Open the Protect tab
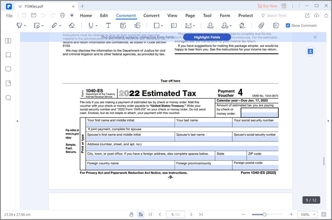 245,15
